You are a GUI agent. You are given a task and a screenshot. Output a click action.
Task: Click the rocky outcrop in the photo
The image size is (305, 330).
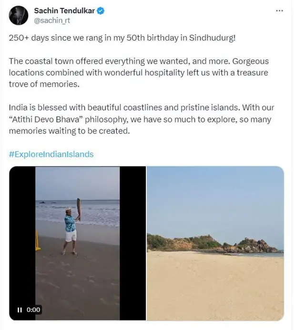248,244
